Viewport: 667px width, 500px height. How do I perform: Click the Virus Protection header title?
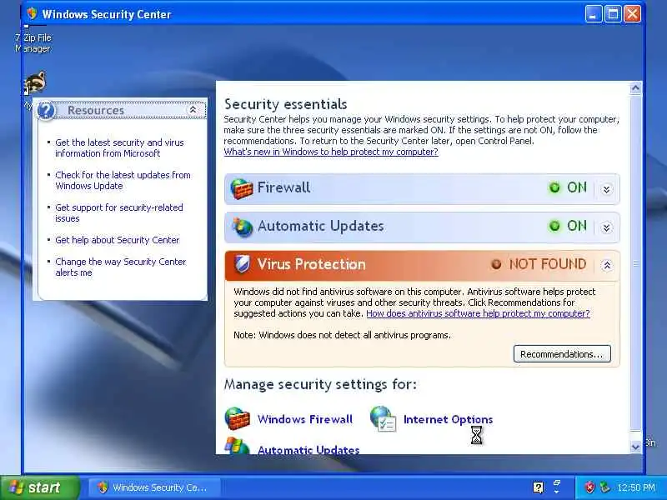[311, 264]
